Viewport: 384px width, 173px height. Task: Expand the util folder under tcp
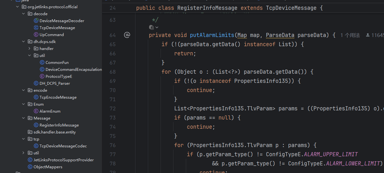pos(24,153)
